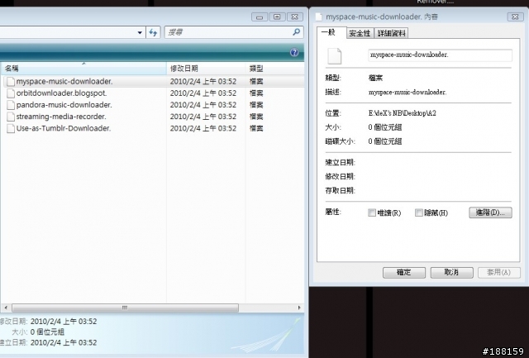The height and width of the screenshot is (358, 529).
Task: Click the horizontal scrollbar thumb in explorer
Action: 125,308
